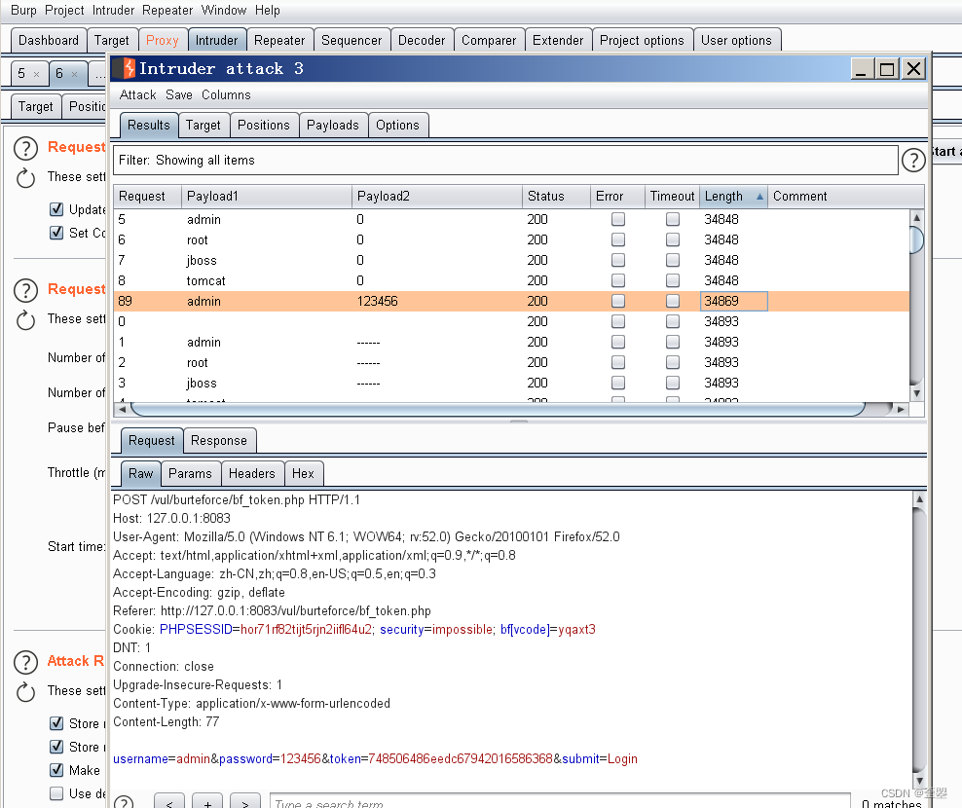Sort results by Comment column
This screenshot has height=808, width=962.
pyautogui.click(x=845, y=197)
